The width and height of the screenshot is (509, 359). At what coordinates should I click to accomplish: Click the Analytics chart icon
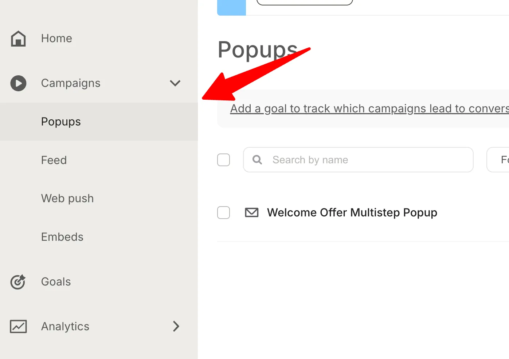pyautogui.click(x=18, y=327)
